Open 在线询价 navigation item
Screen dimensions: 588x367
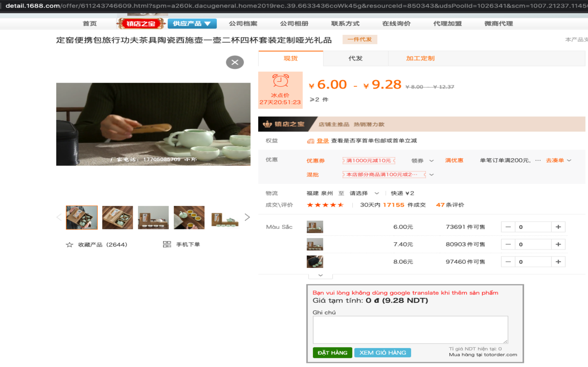pos(396,23)
